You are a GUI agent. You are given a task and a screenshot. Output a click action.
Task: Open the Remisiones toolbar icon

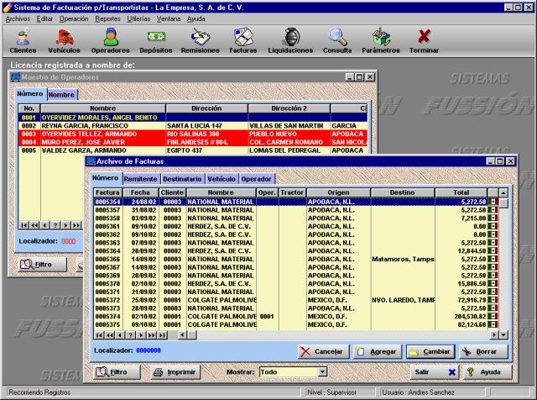coord(201,40)
